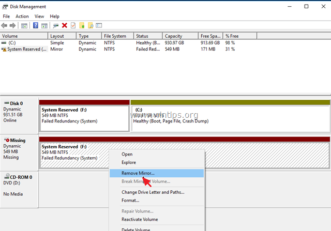Click the Disk Management title bar icon

pos(5,7)
